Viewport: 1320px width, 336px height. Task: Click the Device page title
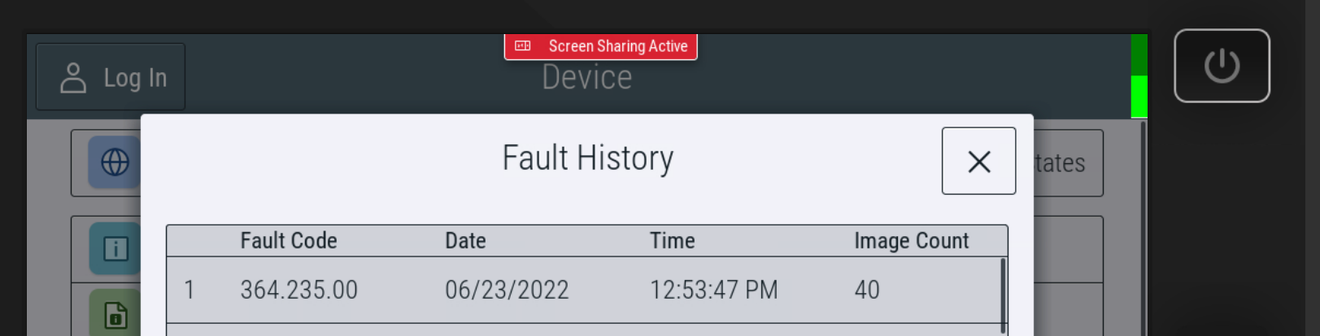tap(586, 78)
